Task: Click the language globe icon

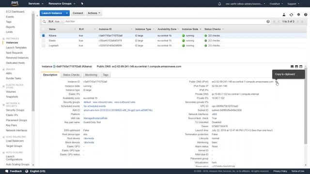Action: [27, 171]
